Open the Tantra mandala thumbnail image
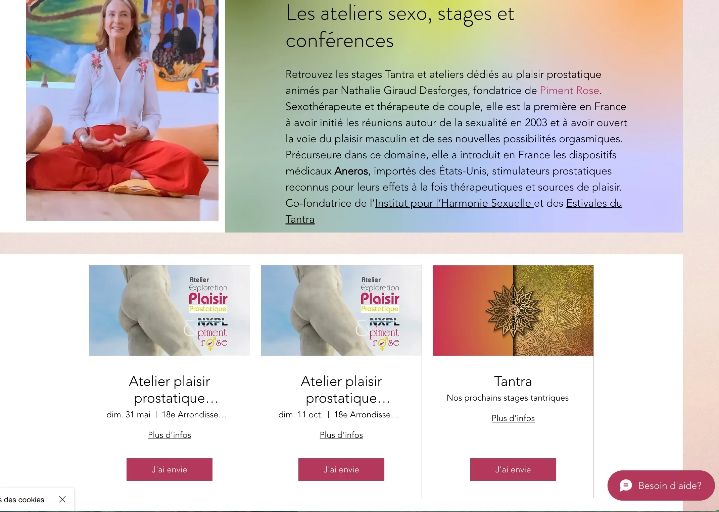Screen dimensions: 719x512 (x=513, y=310)
